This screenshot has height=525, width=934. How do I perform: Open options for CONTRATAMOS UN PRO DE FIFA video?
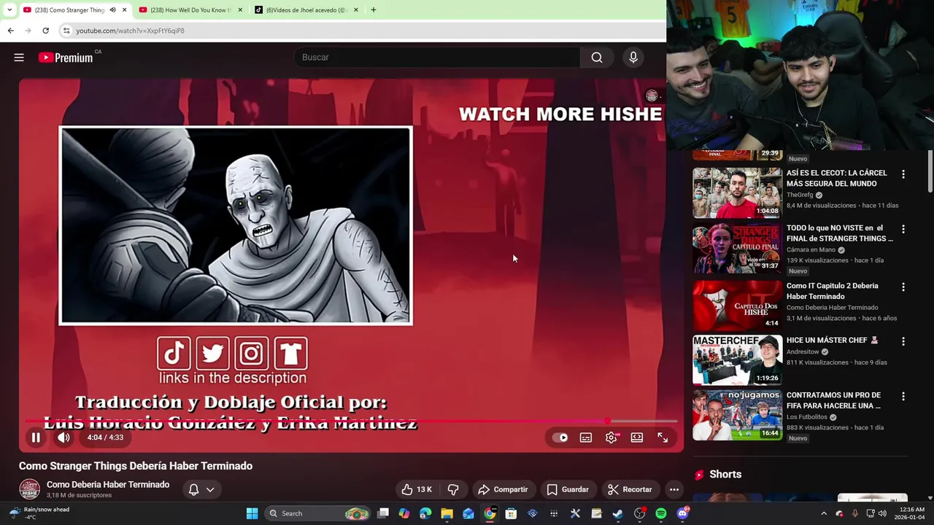coord(903,397)
